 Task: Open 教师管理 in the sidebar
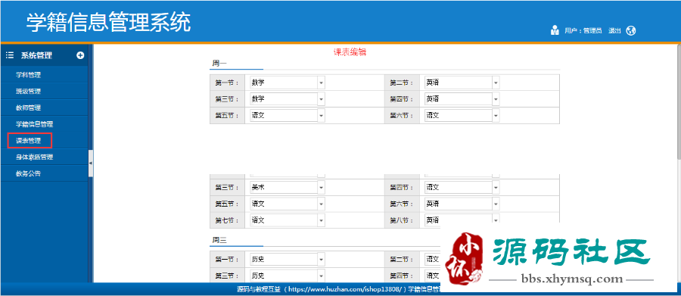28,107
